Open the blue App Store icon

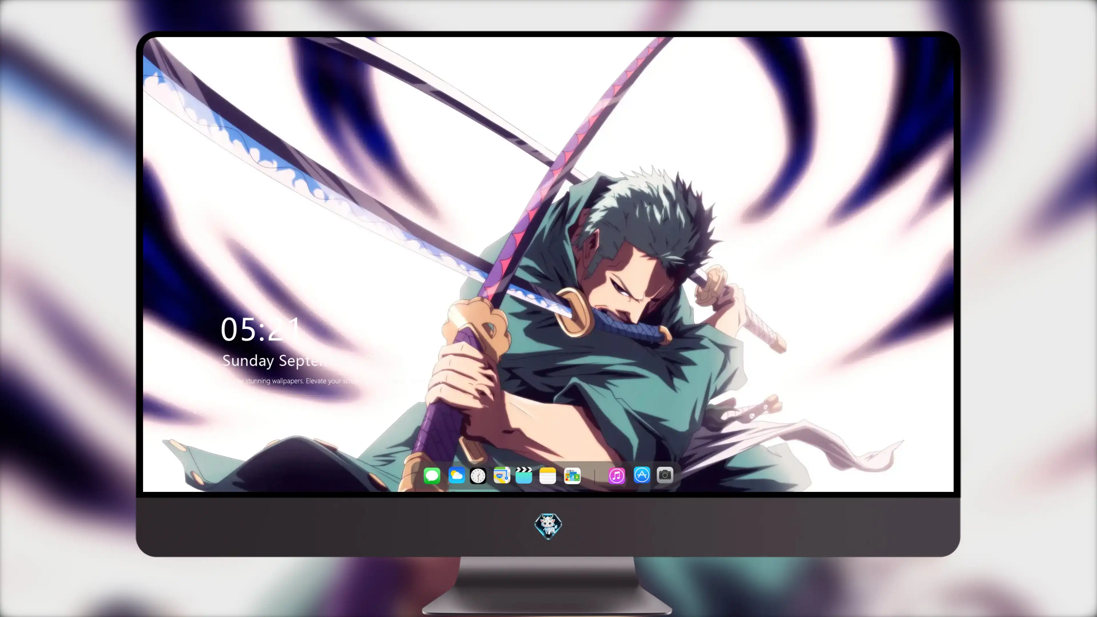click(642, 475)
